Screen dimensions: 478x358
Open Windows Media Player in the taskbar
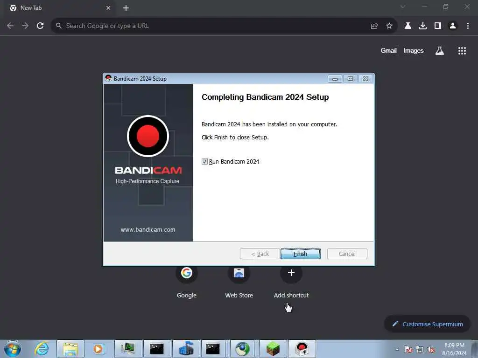point(98,349)
